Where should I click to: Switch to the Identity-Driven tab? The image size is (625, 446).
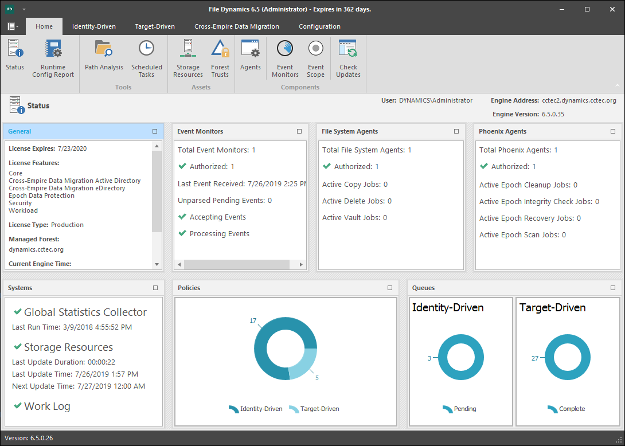point(93,26)
